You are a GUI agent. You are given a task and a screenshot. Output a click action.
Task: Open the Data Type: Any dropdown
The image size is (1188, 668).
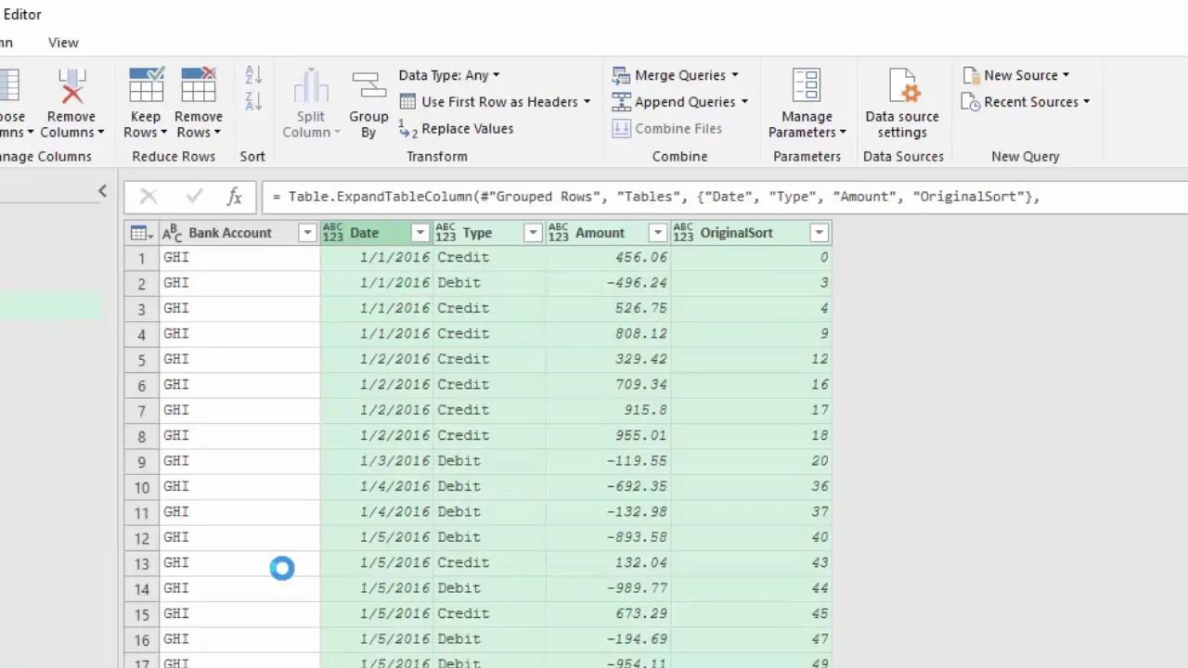point(449,75)
